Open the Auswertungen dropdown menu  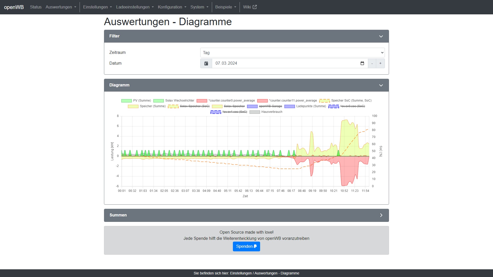tap(61, 7)
